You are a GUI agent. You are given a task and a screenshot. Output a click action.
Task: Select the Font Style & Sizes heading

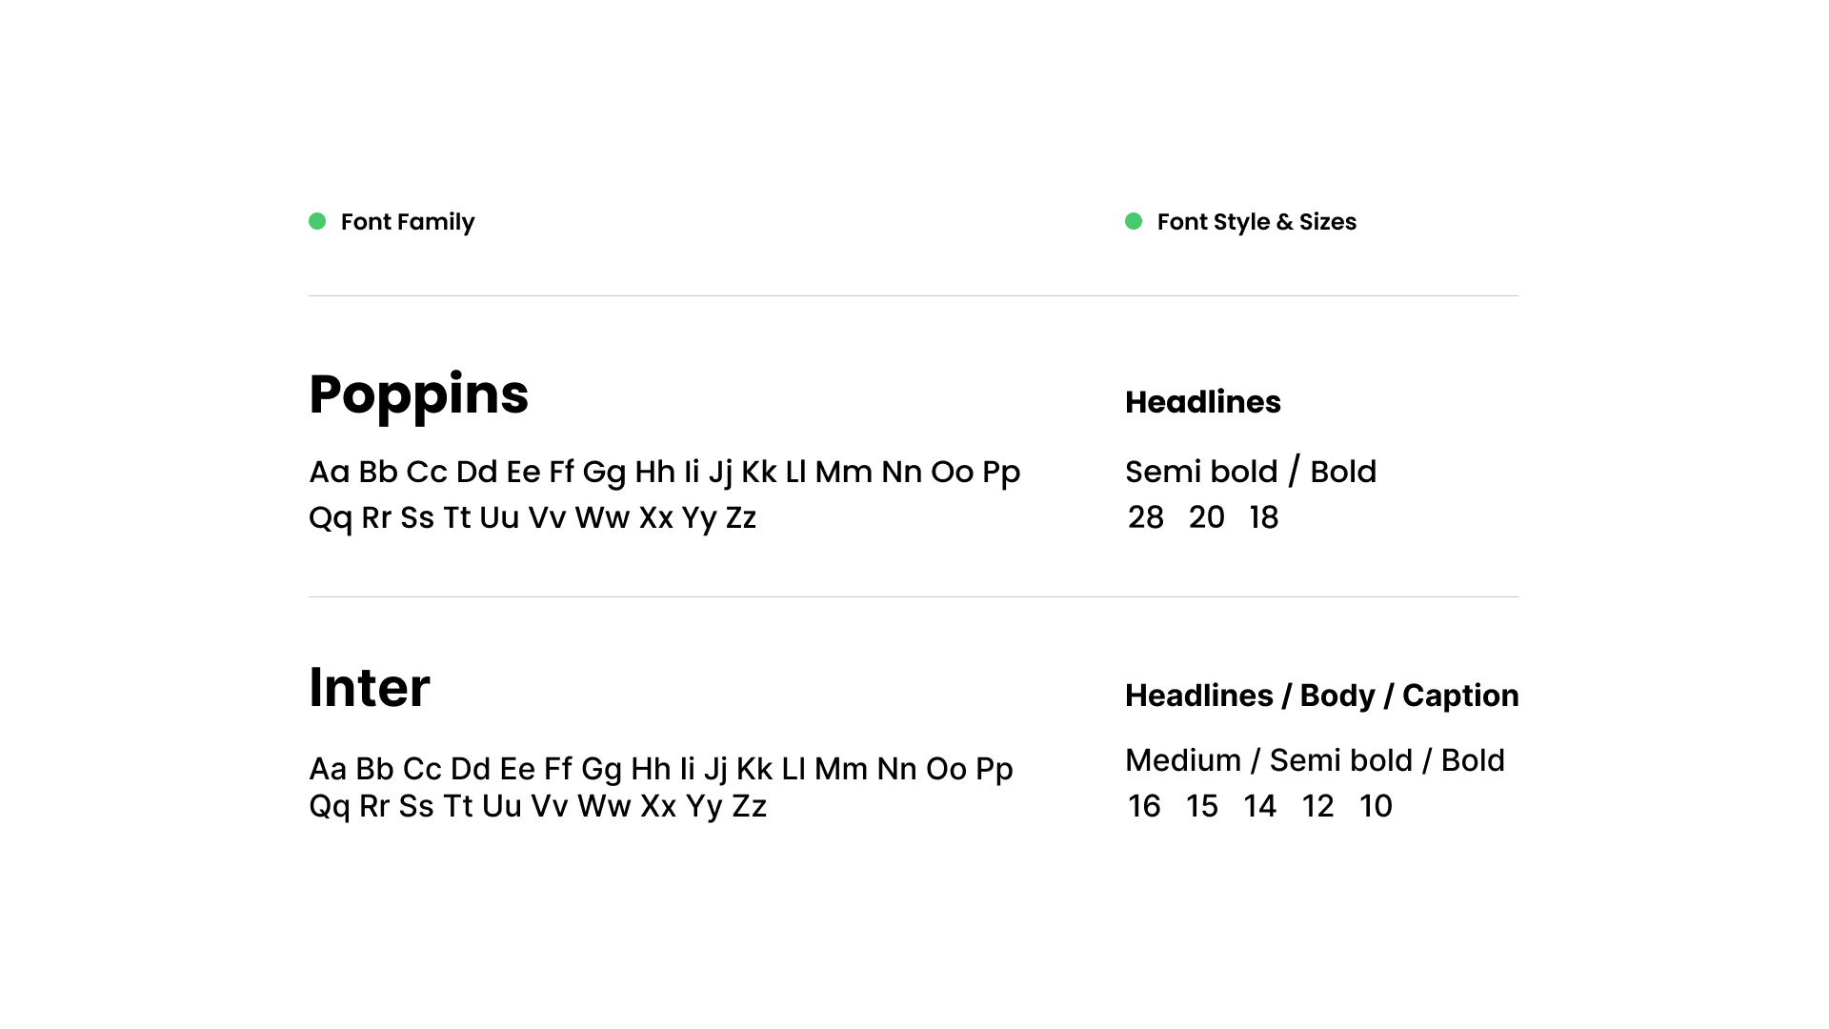tap(1256, 222)
